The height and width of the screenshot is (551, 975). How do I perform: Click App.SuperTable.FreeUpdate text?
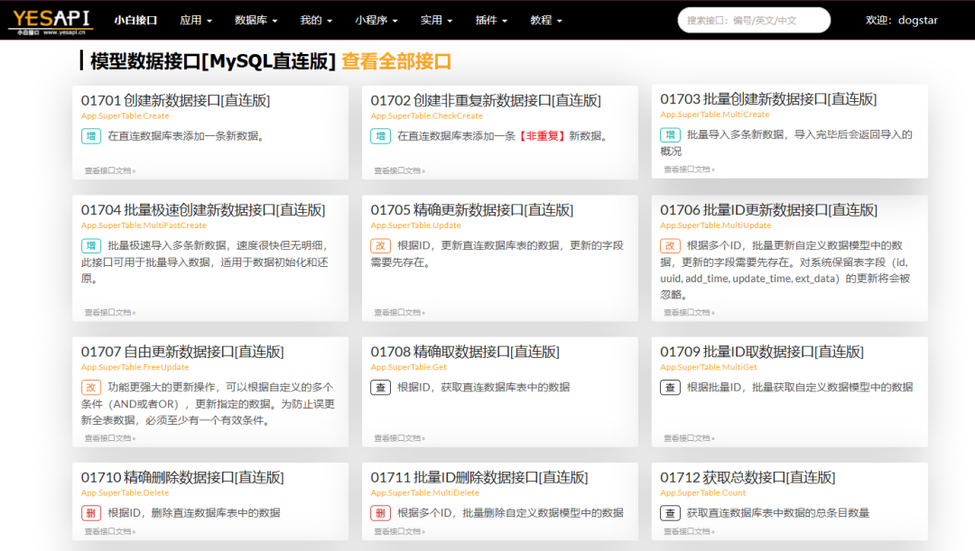pos(135,366)
